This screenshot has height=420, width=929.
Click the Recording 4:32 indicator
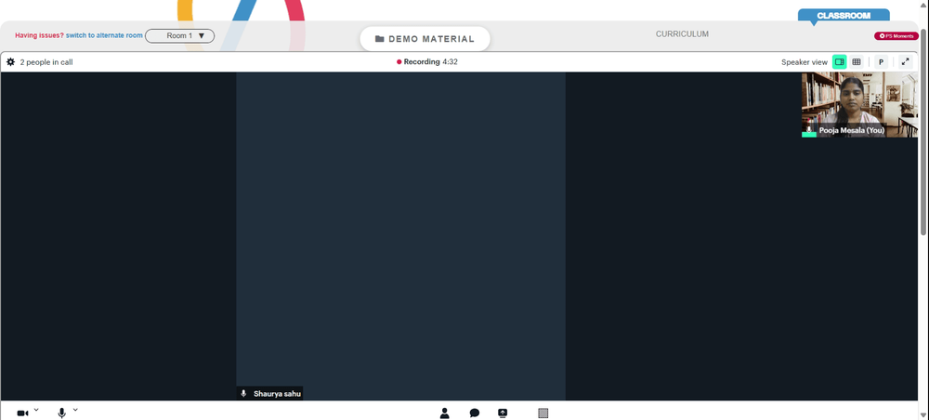[427, 61]
